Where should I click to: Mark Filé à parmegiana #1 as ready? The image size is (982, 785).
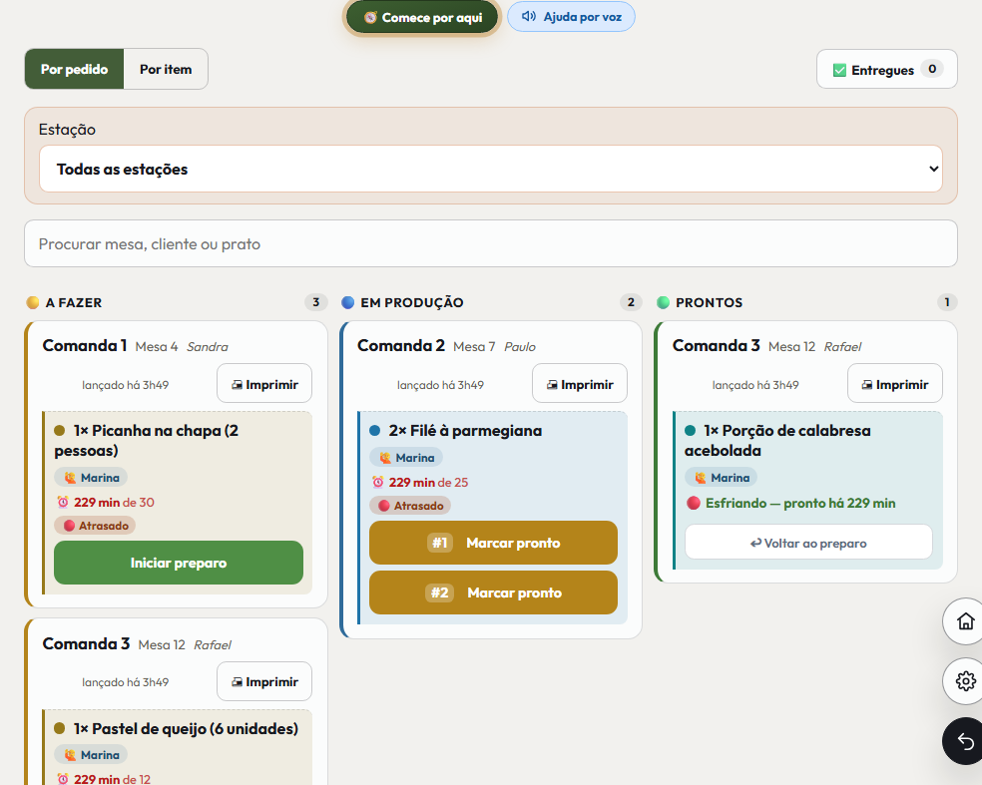[494, 543]
